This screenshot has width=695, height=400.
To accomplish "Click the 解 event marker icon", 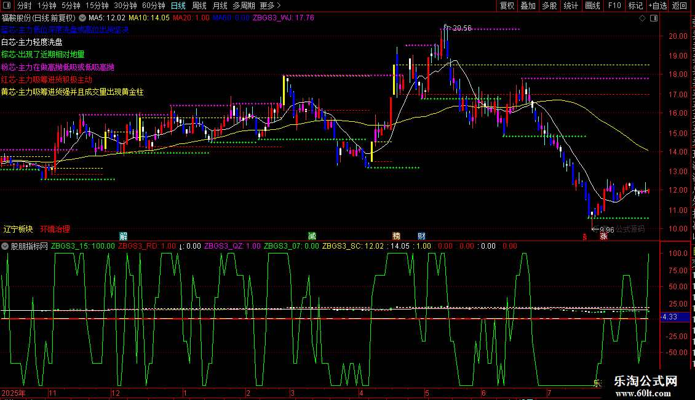I will coord(123,236).
